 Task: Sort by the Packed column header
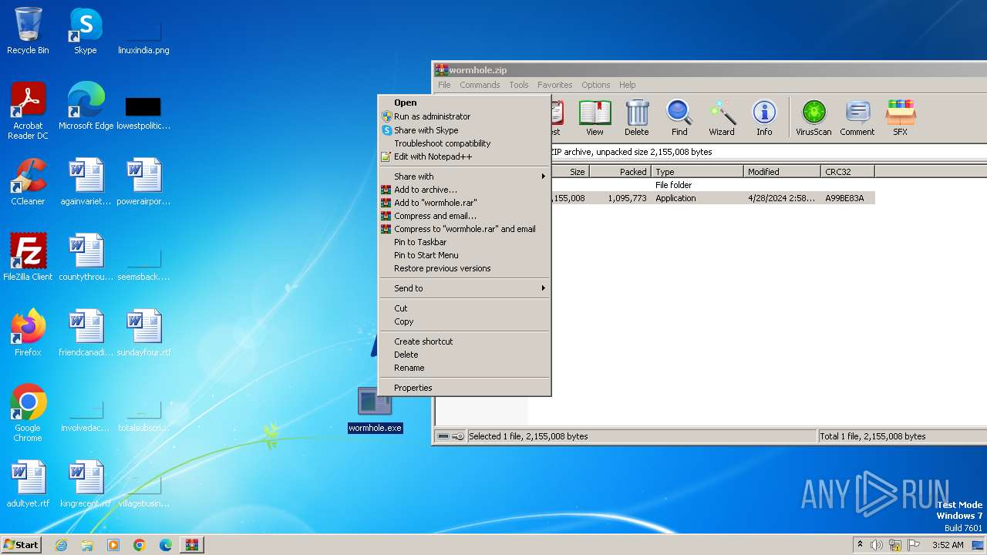click(620, 172)
